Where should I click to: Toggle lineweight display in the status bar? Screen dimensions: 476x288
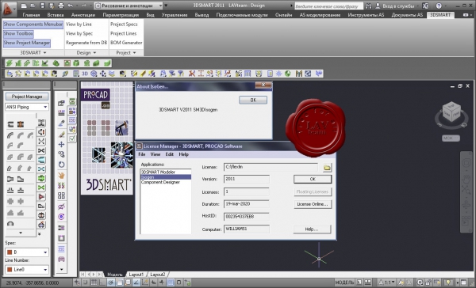pos(162,282)
